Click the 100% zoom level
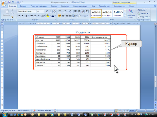This screenshot has width=157, height=117. pos(132,111)
